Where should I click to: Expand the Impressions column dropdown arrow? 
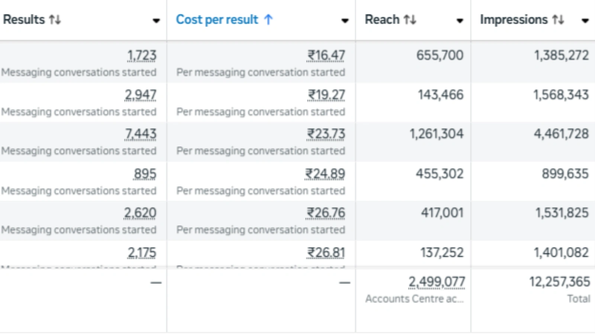tap(585, 21)
